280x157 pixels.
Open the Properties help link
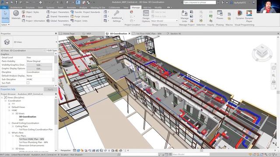tap(8, 89)
